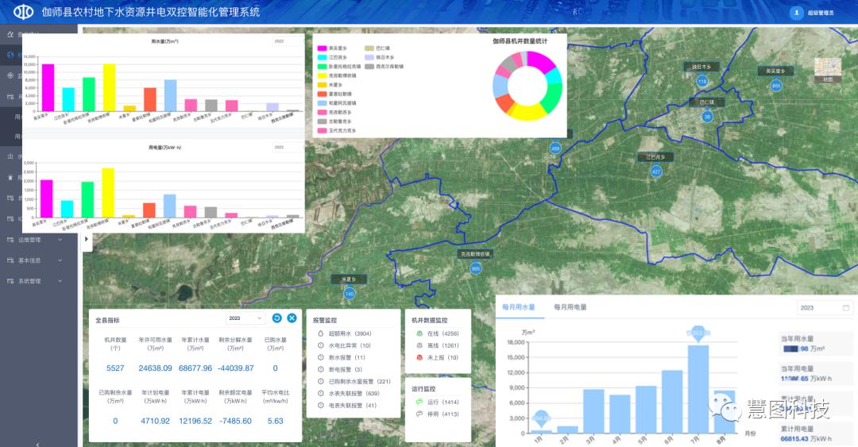Image resolution: width=858 pixels, height=447 pixels.
Task: Toggle 巴仁镇 legend entry in donut chart
Action: click(377, 48)
